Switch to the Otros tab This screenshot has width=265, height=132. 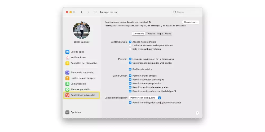(168, 34)
